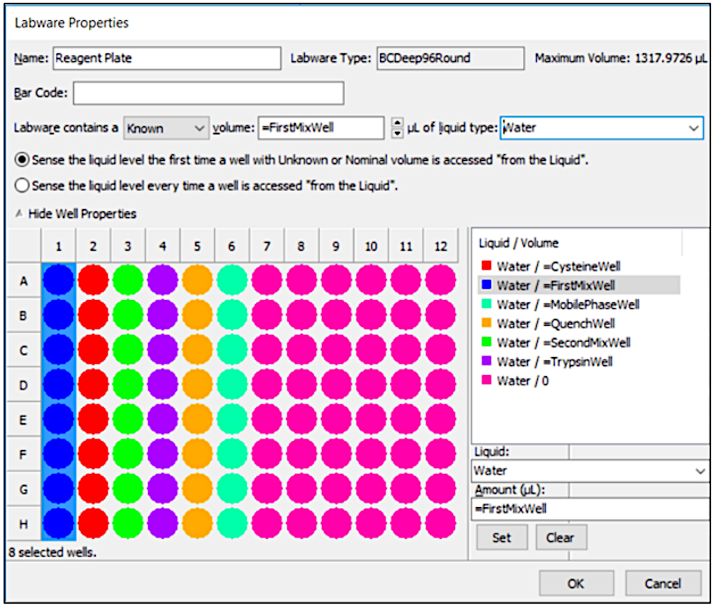Click blue well H1
This screenshot has width=714, height=609.
pyautogui.click(x=58, y=524)
